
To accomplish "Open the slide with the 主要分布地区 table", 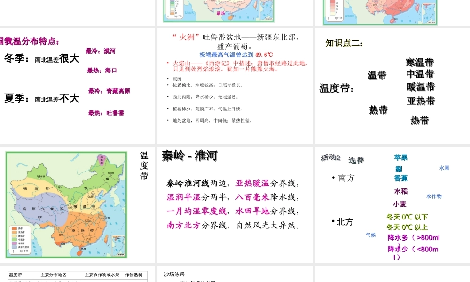I will pos(78,274).
